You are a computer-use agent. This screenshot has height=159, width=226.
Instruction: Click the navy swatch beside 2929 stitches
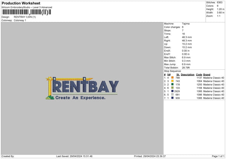coord(173,91)
